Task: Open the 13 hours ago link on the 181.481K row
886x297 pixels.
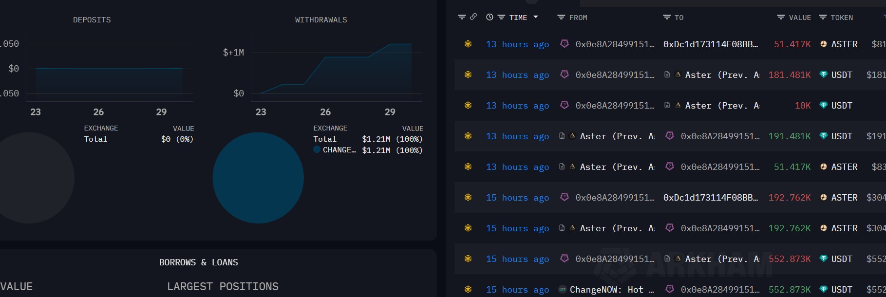Action: 517,75
